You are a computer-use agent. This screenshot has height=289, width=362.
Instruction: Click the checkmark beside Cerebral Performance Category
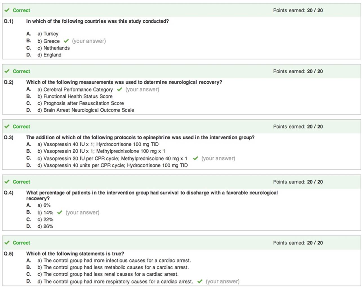[x=119, y=89]
